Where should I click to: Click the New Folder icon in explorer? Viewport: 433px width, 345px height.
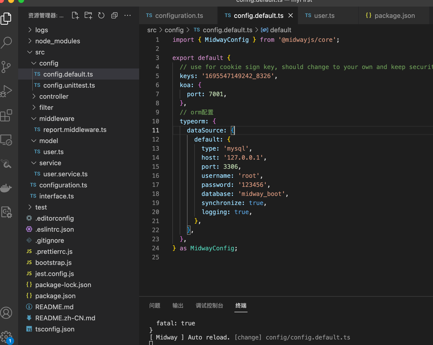88,16
